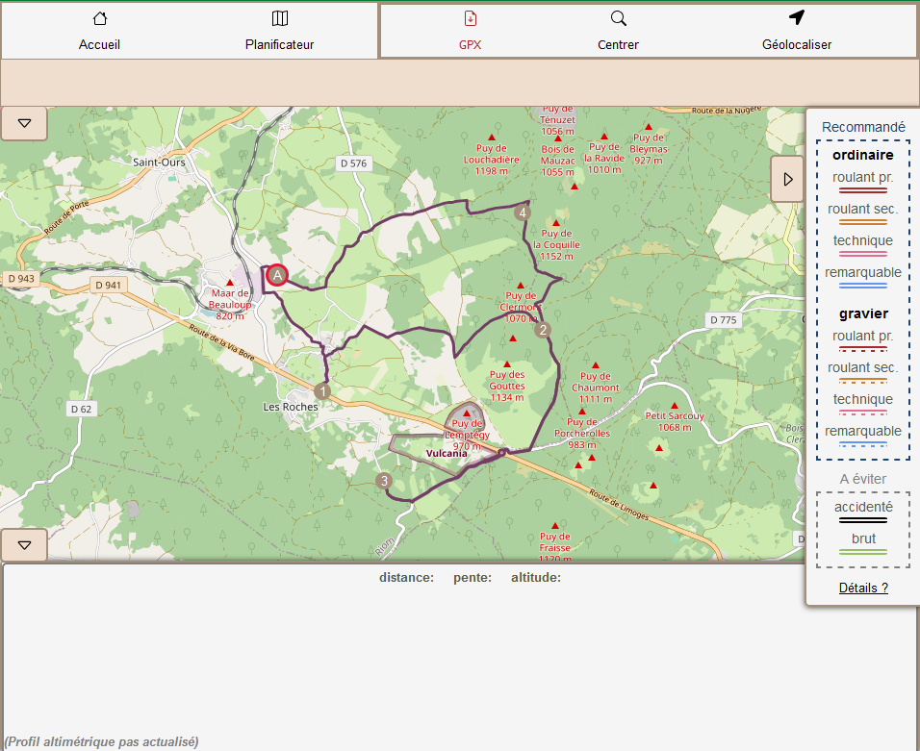Switch to the Planificateur tab label

[x=279, y=44]
